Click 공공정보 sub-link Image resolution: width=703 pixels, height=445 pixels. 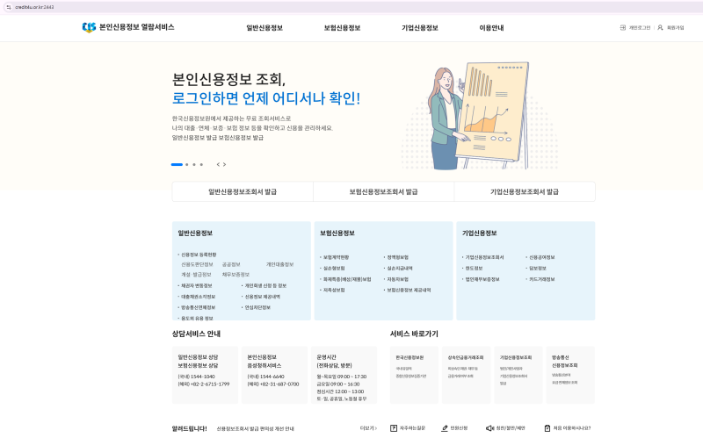pyautogui.click(x=231, y=264)
